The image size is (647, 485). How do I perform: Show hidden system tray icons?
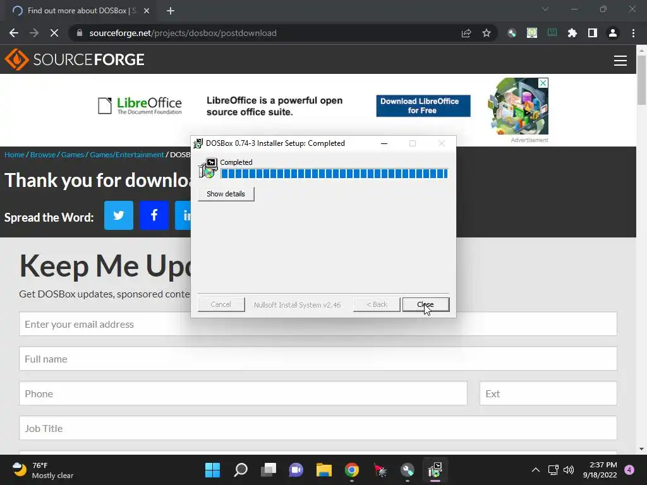[536, 470]
